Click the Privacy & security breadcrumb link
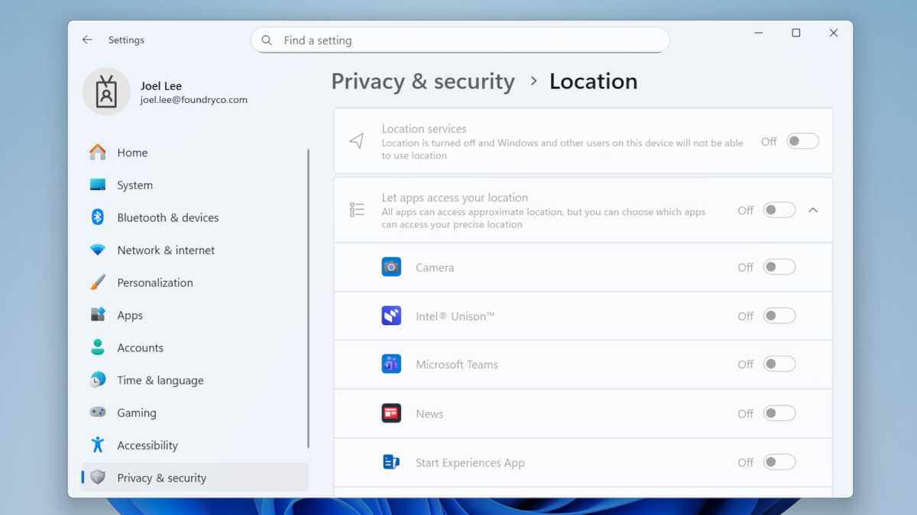This screenshot has height=515, width=917. (x=423, y=81)
